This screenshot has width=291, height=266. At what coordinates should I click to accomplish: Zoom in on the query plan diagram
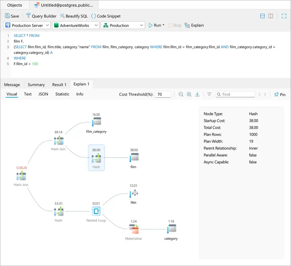point(189,94)
